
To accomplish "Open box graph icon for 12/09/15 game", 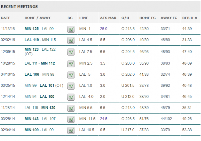I will (x=71, y=52).
